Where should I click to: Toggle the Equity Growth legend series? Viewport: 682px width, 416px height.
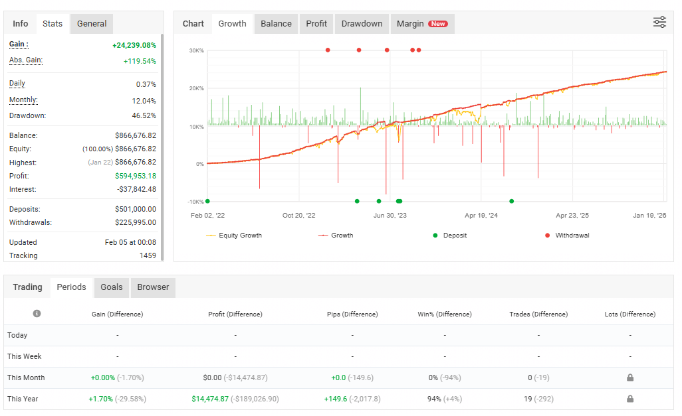233,236
